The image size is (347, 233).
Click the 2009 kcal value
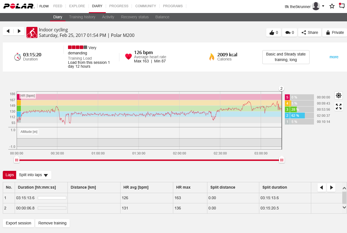click(227, 55)
